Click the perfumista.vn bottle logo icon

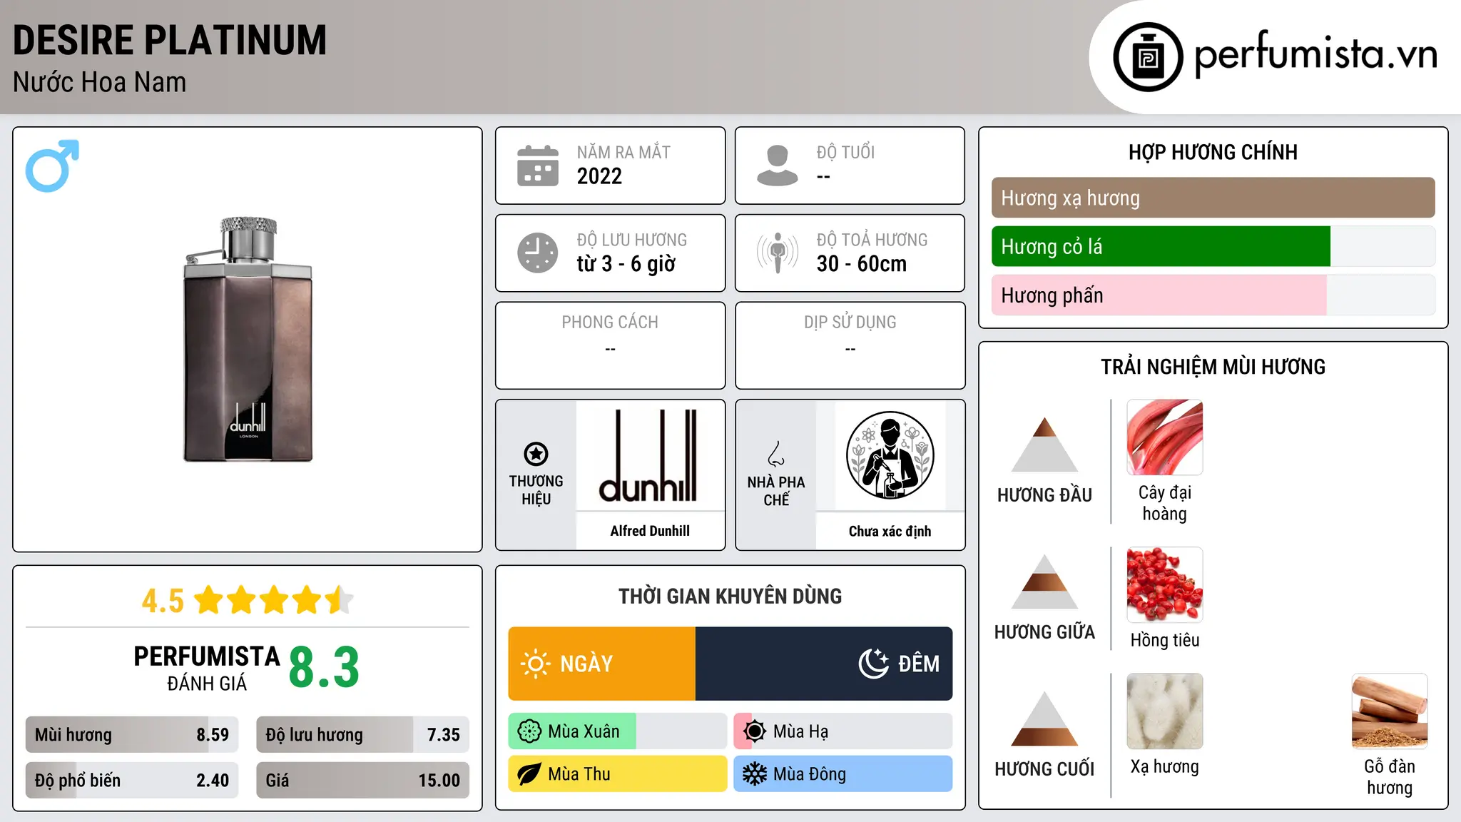pyautogui.click(x=1148, y=57)
